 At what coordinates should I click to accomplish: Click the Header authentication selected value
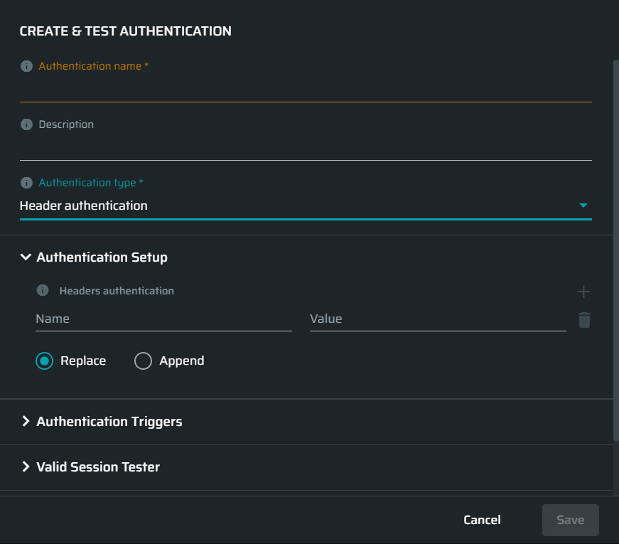coord(84,206)
